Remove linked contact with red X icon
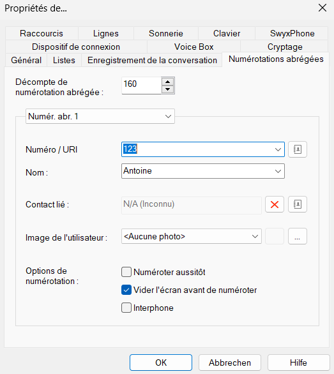The height and width of the screenshot is (374, 334). point(275,204)
